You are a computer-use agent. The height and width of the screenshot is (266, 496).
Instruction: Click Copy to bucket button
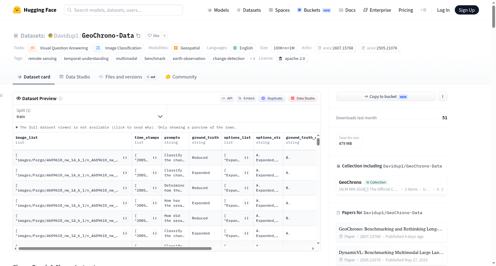coord(386,96)
